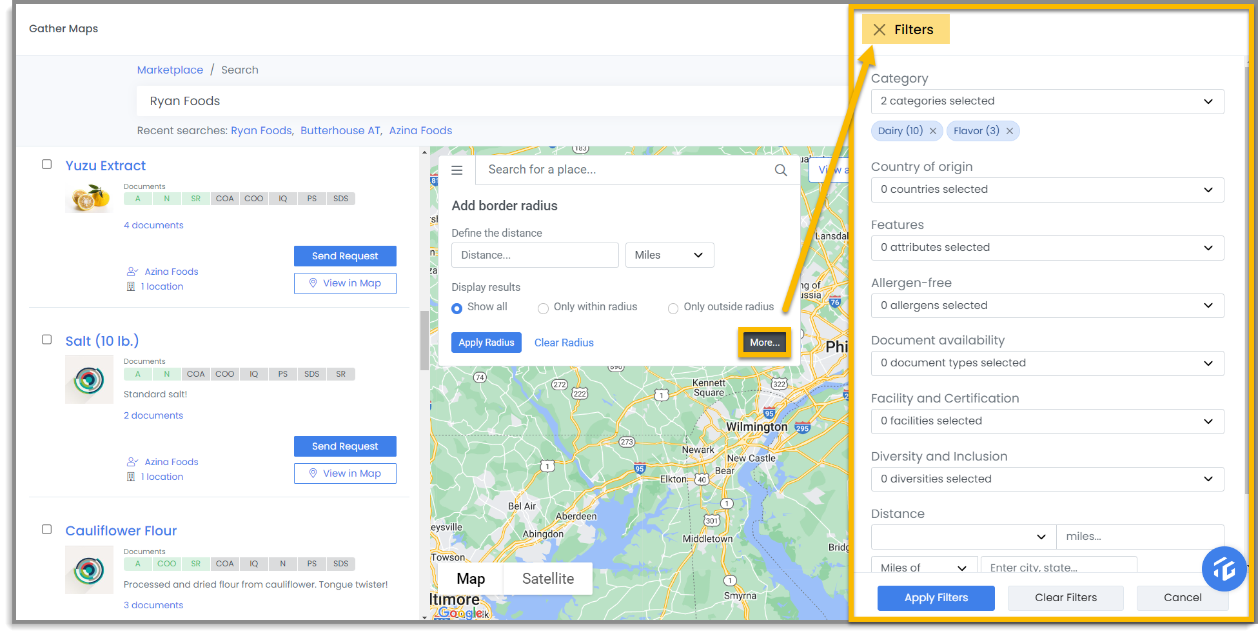Go to the Marketplace breadcrumb
Viewport: 1258px width, 636px height.
(170, 70)
